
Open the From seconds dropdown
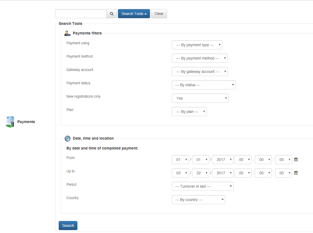tap(283, 160)
